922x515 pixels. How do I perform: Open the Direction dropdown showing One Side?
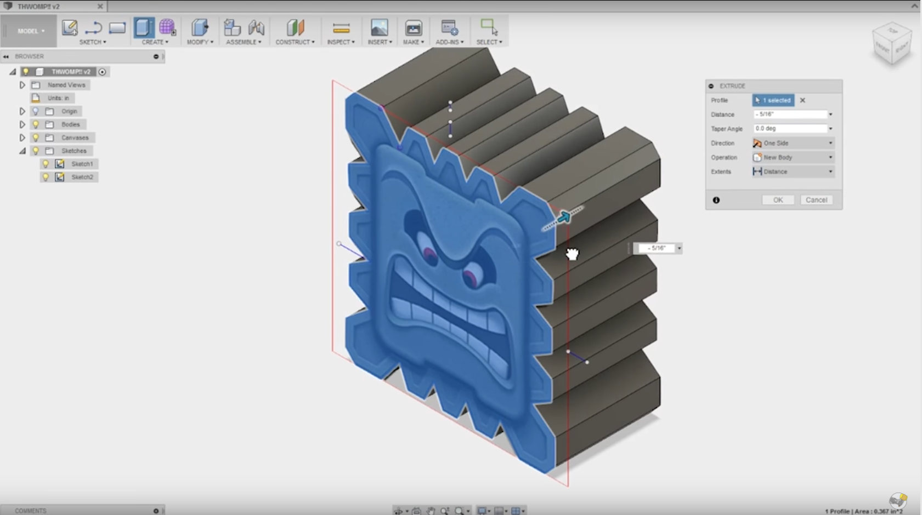pyautogui.click(x=793, y=143)
